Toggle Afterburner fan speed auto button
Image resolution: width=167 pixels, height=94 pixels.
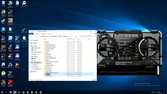[x=136, y=56]
